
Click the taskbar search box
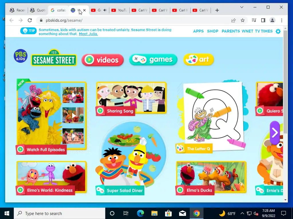(x=60, y=213)
